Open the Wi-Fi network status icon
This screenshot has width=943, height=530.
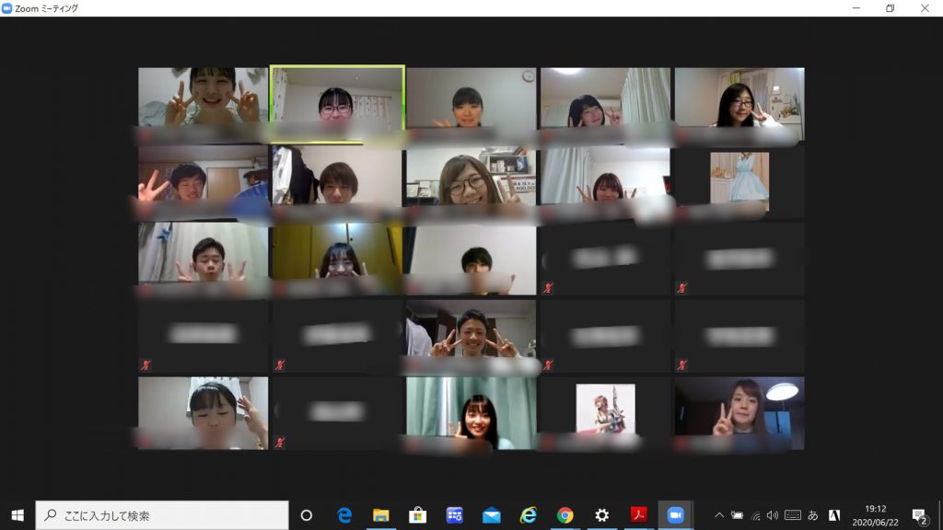[x=755, y=515]
